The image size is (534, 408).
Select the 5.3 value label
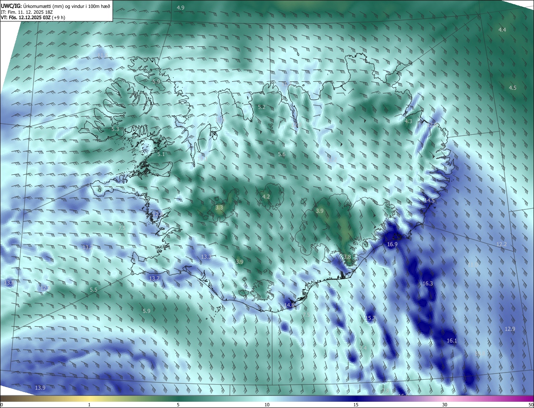click(115, 129)
